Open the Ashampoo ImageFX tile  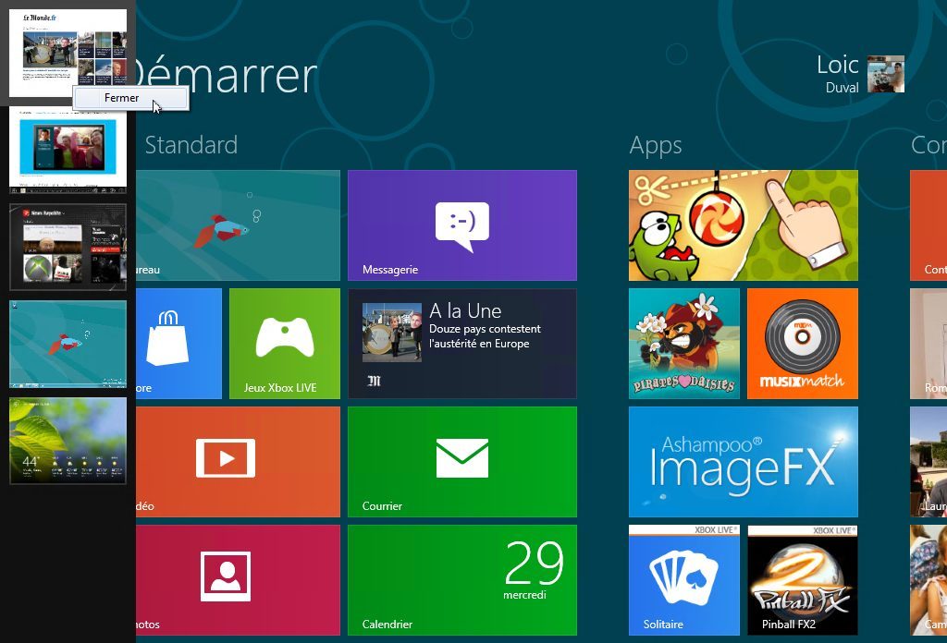[x=743, y=461]
